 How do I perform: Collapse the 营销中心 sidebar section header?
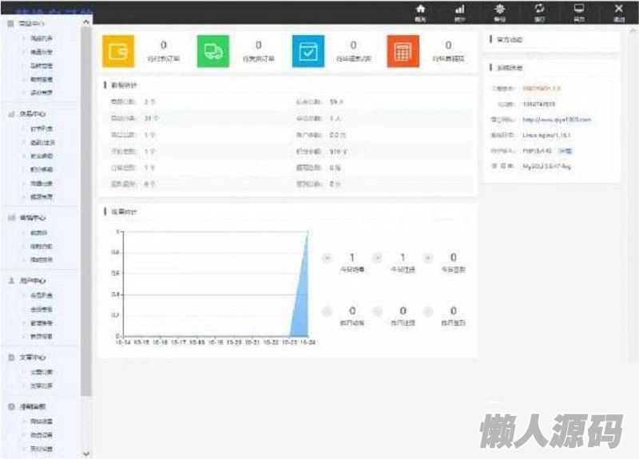coord(33,218)
